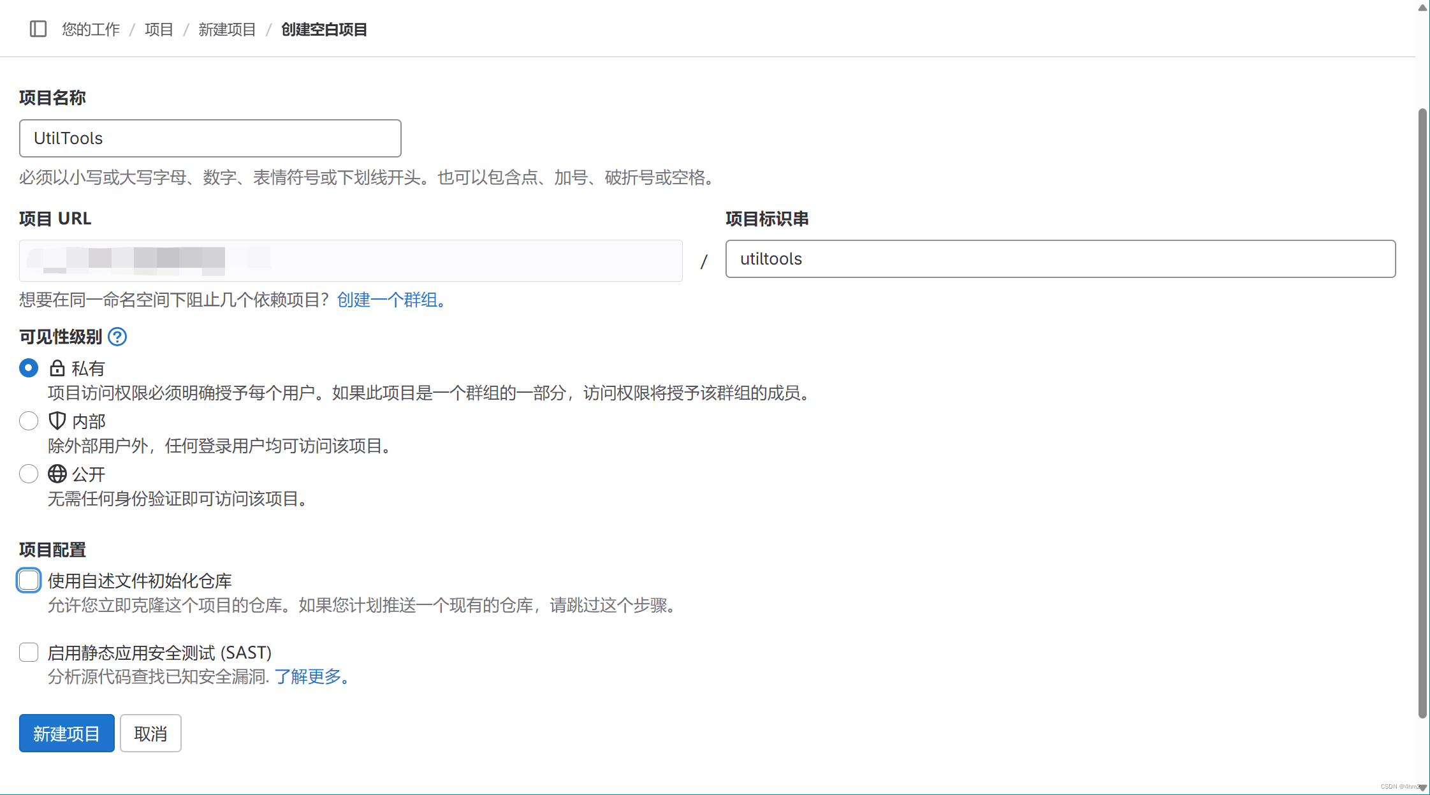Click the blue 新建项目 button

tap(67, 733)
